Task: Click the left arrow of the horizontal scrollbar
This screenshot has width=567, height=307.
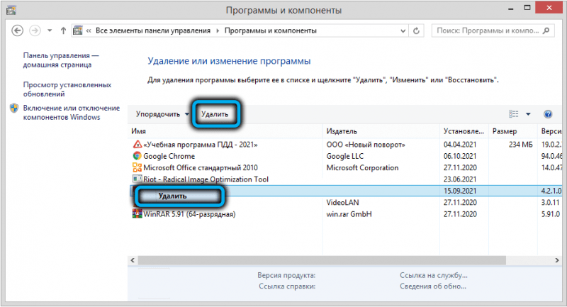Action: coord(133,260)
